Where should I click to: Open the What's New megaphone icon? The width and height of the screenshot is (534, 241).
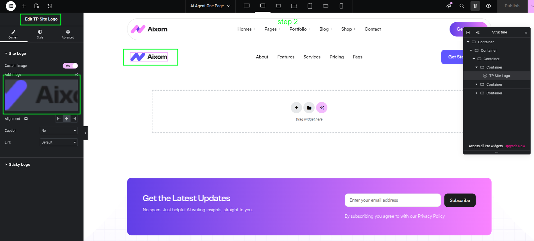[449, 6]
